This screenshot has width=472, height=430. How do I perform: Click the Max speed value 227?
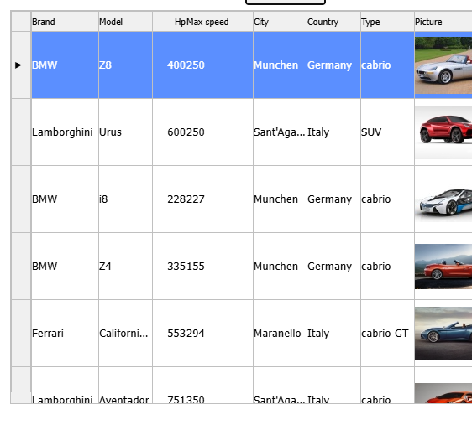click(x=219, y=199)
